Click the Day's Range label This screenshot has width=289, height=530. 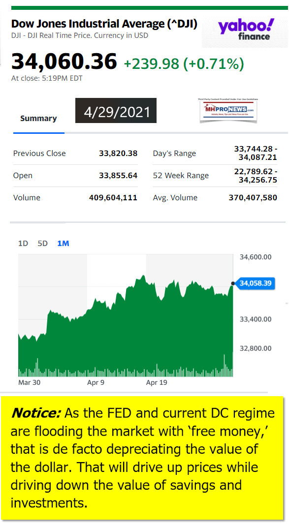point(174,154)
